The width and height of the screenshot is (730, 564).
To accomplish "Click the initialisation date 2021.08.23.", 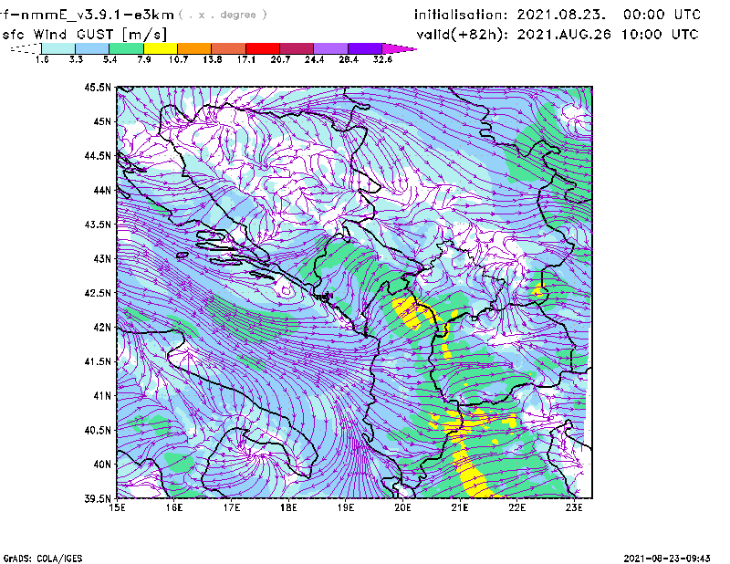I will coord(561,15).
